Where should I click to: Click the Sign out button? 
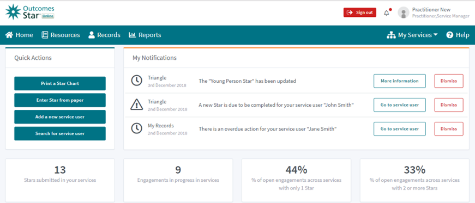pyautogui.click(x=360, y=13)
